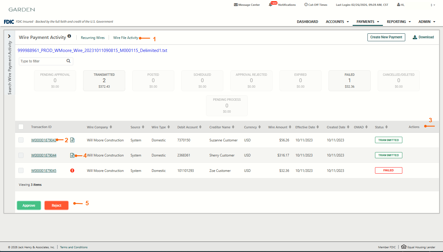Click the Cut-Off Times clock icon
Screen dimensions: 443x252
coord(306,5)
